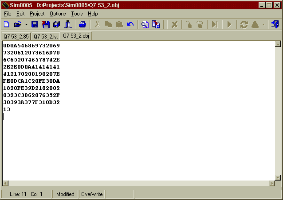This screenshot has width=283, height=200.
Task: Save the file with the floppy disk icon
Action: [35, 24]
